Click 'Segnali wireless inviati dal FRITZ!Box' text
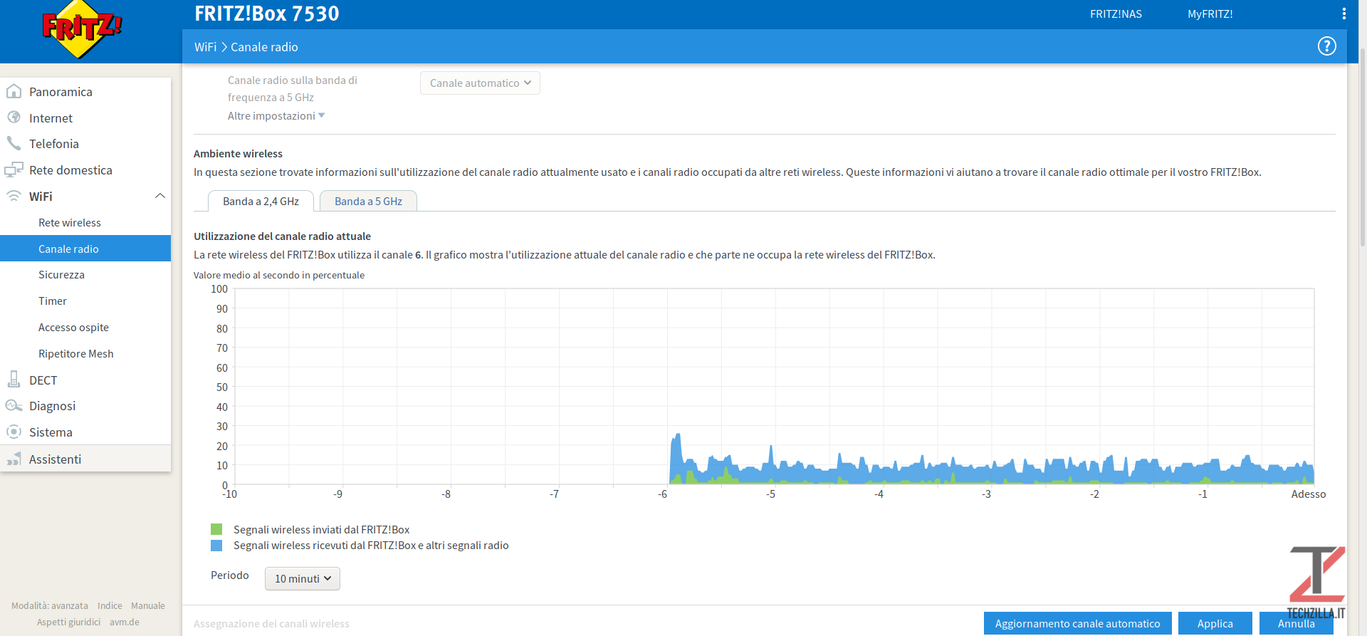The image size is (1367, 636). (321, 529)
